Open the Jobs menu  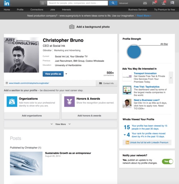pos(53,10)
